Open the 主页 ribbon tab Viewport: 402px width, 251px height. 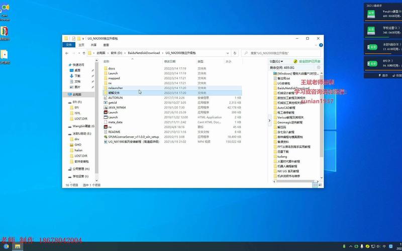tap(81, 45)
